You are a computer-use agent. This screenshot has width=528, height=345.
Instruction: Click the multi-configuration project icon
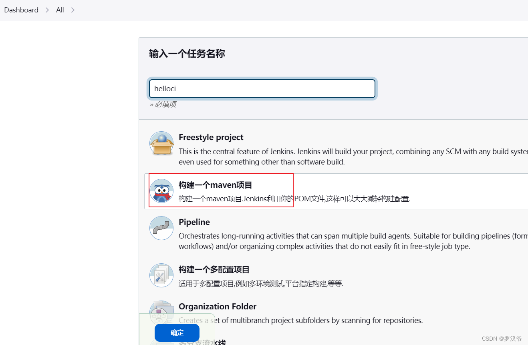[161, 275]
